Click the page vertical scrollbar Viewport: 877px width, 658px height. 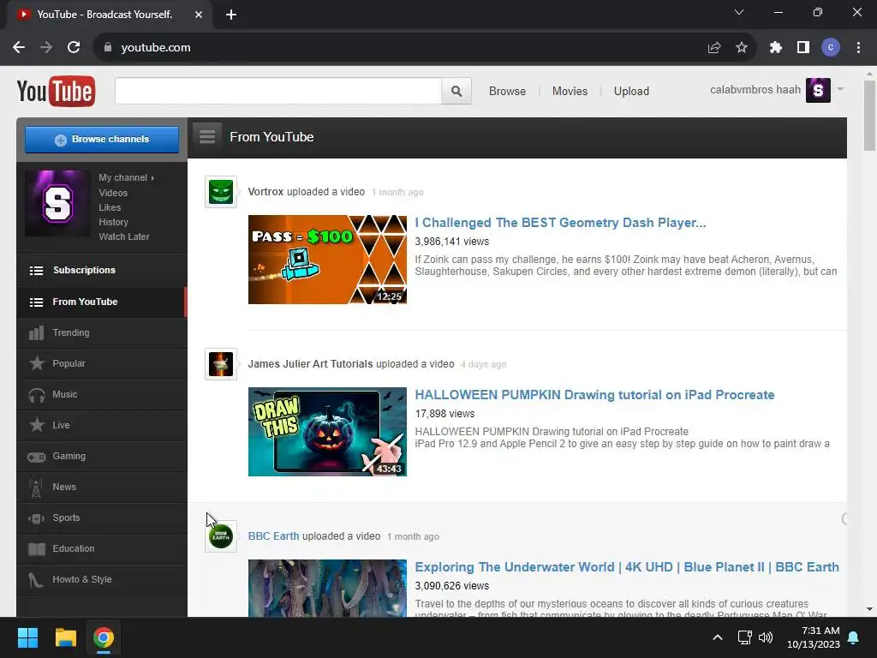869,116
